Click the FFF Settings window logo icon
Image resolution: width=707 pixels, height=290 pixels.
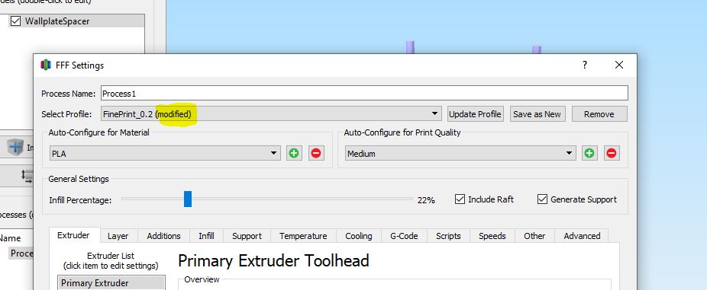[46, 65]
